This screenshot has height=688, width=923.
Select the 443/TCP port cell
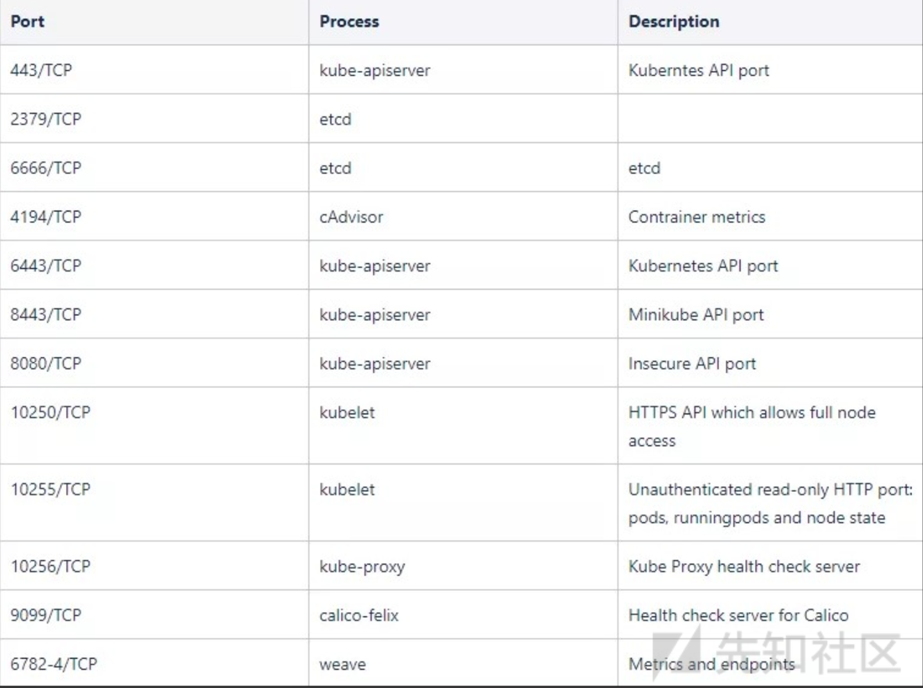[41, 70]
